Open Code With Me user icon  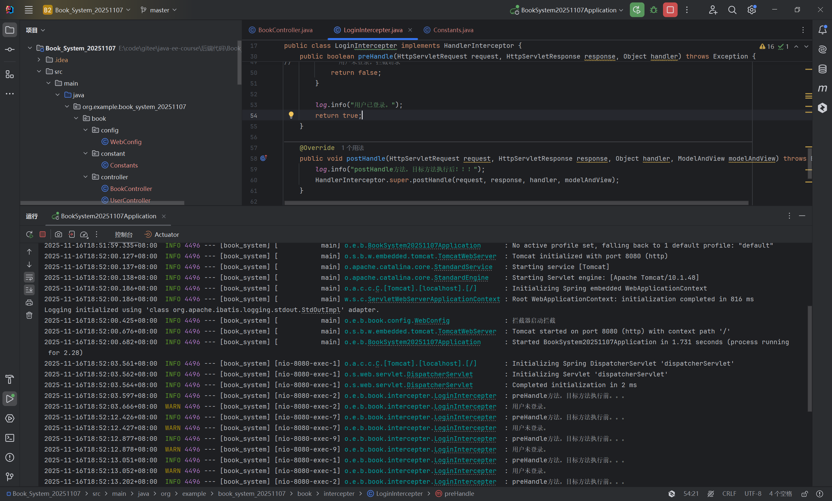pyautogui.click(x=713, y=10)
